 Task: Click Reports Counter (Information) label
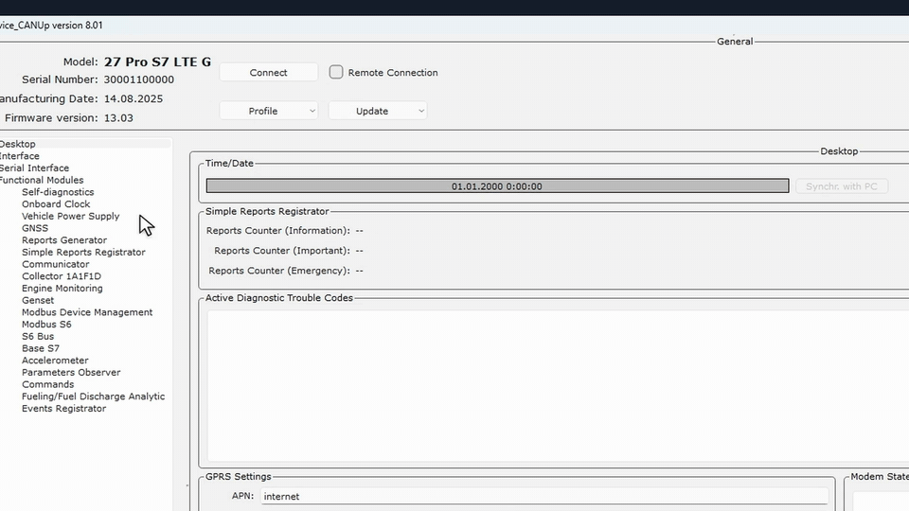(278, 231)
